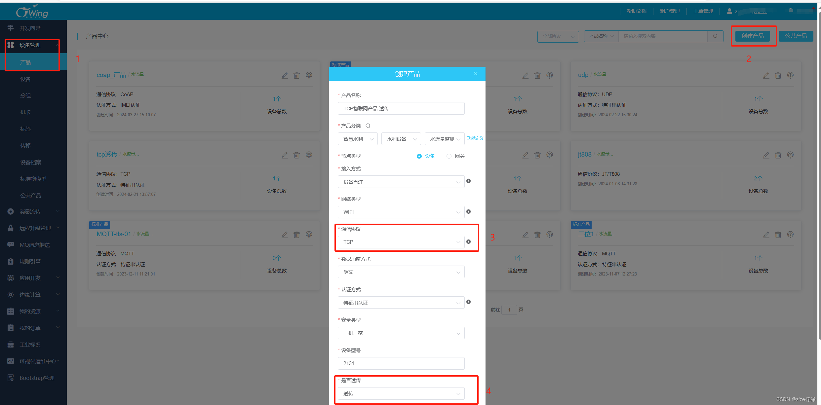Image resolution: width=821 pixels, height=405 pixels.
Task: Open 工单管理 in top bar
Action: point(703,11)
